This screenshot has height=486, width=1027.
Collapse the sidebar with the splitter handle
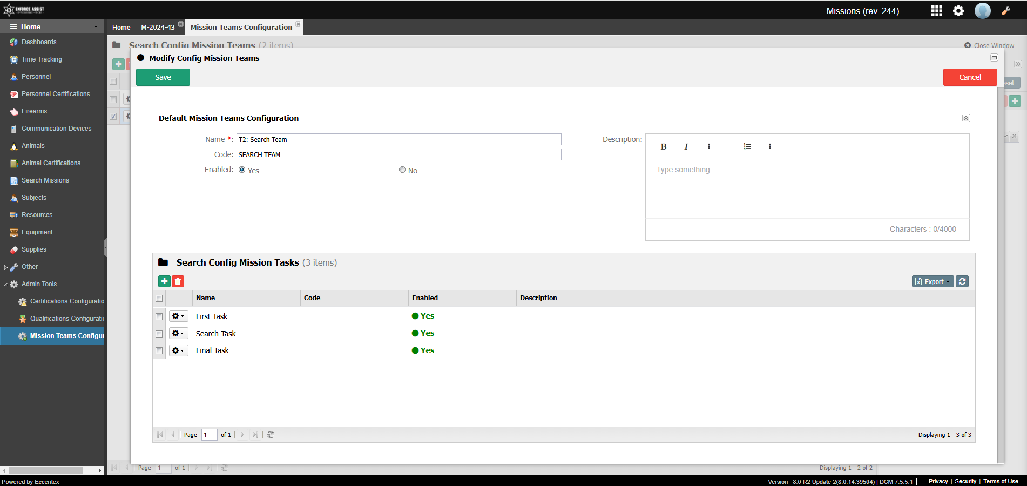tap(105, 247)
